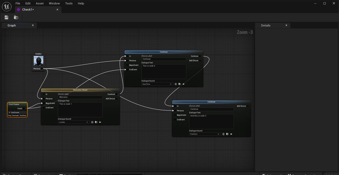Browse to LetsNot sound asset folder icon
Viewport: 339px width, 175px height.
(96, 122)
